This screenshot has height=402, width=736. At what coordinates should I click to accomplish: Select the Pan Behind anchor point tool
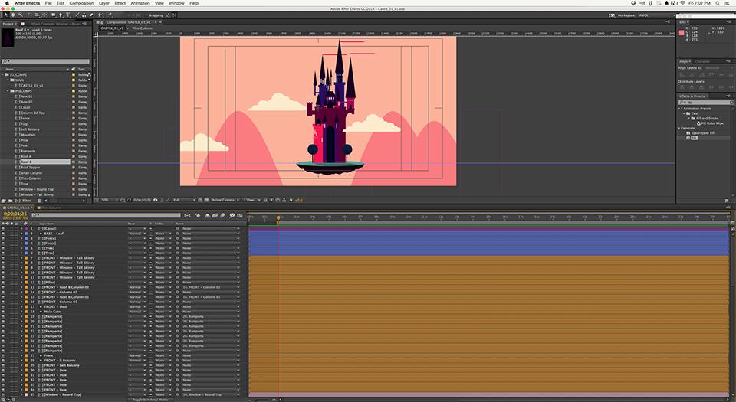[x=44, y=15]
